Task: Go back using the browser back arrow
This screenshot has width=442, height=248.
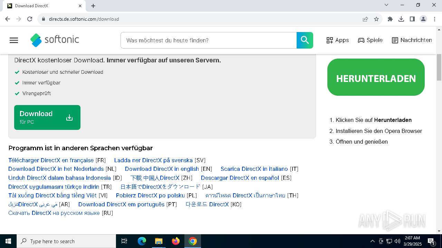Action: click(8, 19)
